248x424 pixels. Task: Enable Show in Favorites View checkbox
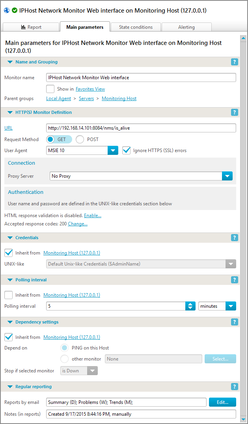click(50, 89)
